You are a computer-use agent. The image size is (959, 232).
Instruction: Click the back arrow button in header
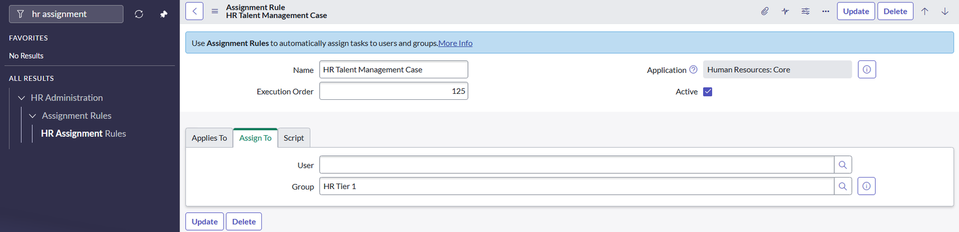coord(194,11)
